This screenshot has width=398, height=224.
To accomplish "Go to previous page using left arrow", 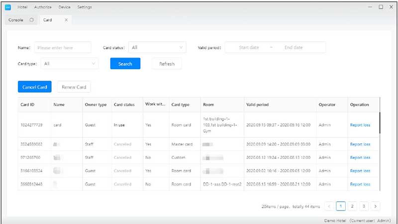I will pyautogui.click(x=329, y=206).
